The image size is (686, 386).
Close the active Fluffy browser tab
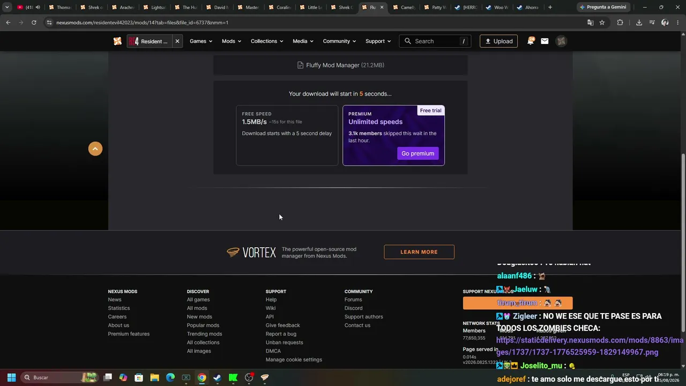click(x=382, y=8)
